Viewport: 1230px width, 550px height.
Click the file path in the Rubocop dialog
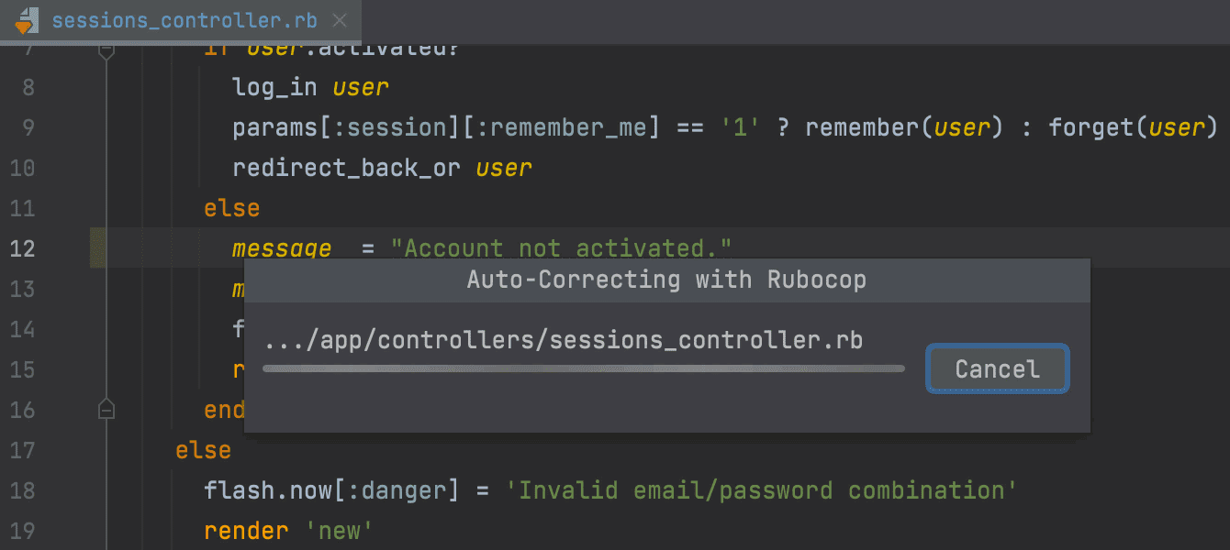click(x=564, y=340)
